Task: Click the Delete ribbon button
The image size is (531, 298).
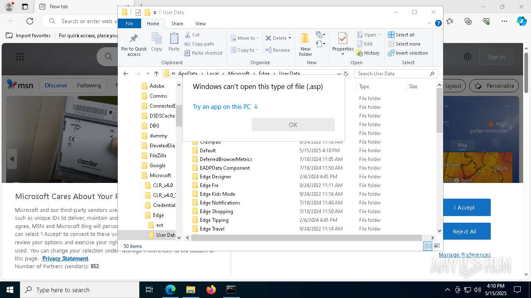Action: coord(276,38)
